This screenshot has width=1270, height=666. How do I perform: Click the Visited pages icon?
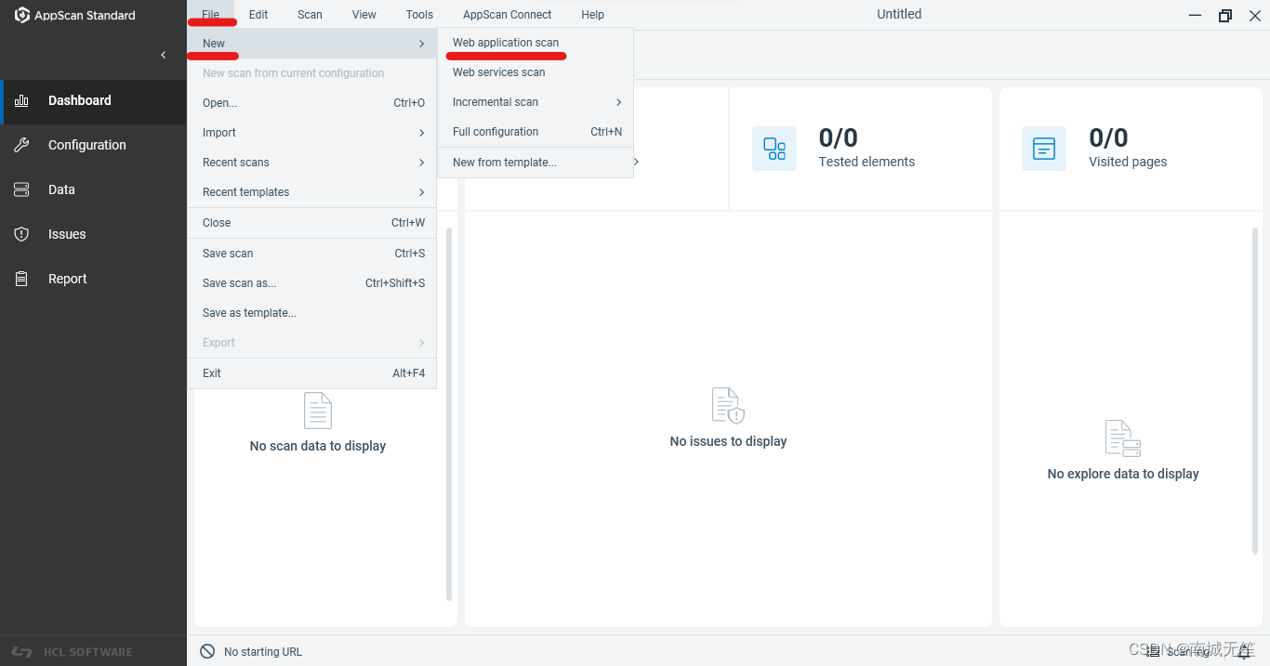click(x=1044, y=149)
